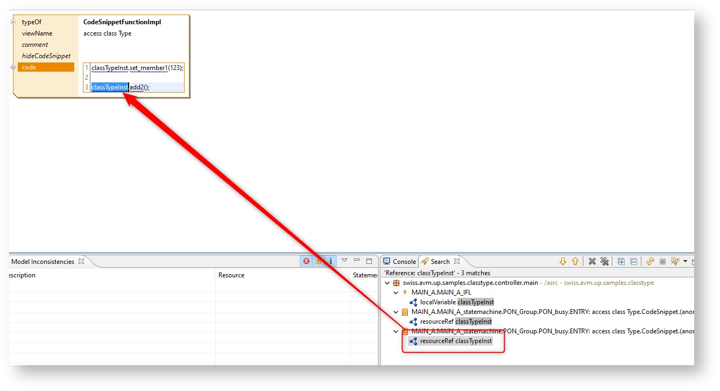This screenshot has width=720, height=391.
Task: Go to previous match with up arrow
Action: [x=575, y=261]
